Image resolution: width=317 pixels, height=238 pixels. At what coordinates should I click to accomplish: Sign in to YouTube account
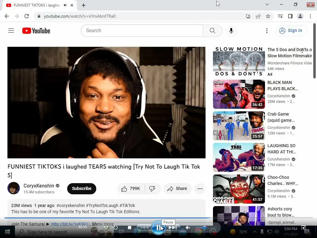tap(291, 31)
